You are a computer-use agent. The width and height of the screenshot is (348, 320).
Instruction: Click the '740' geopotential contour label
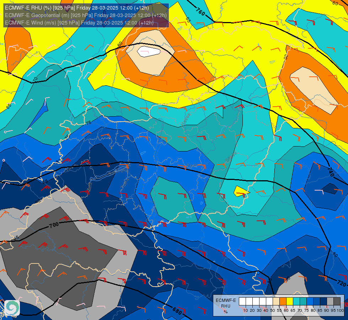[331, 172]
